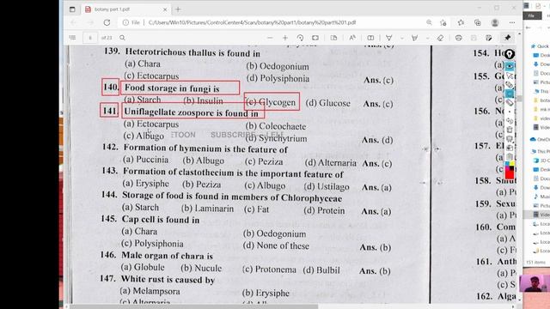Go back in the browser
The height and width of the screenshot is (309, 550).
tap(74, 23)
